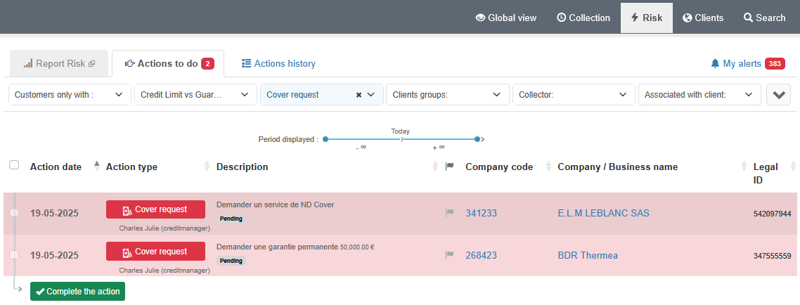Click the Cover request badge for BDR Thermea

[x=155, y=252]
